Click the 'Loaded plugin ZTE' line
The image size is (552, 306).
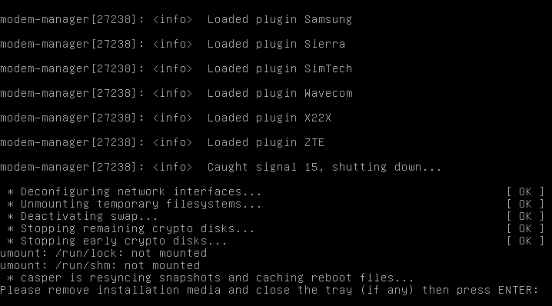coord(162,142)
